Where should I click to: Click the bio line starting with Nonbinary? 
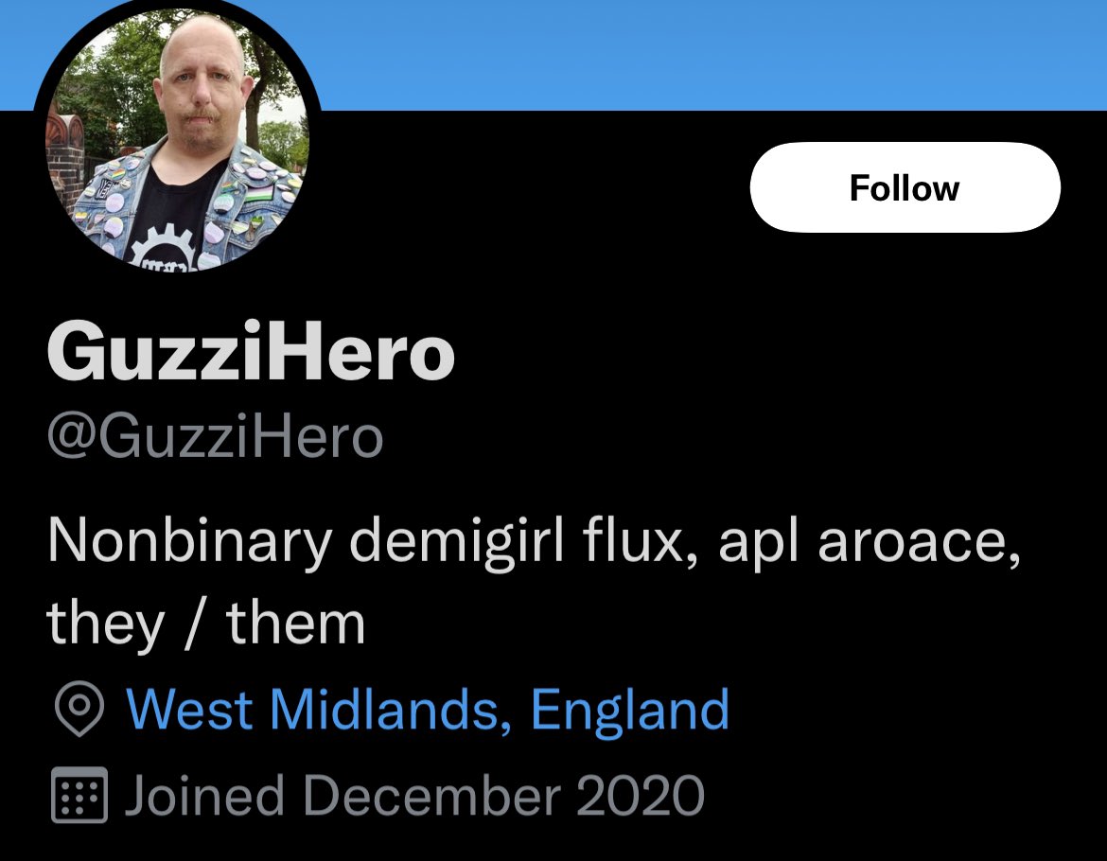coord(534,540)
